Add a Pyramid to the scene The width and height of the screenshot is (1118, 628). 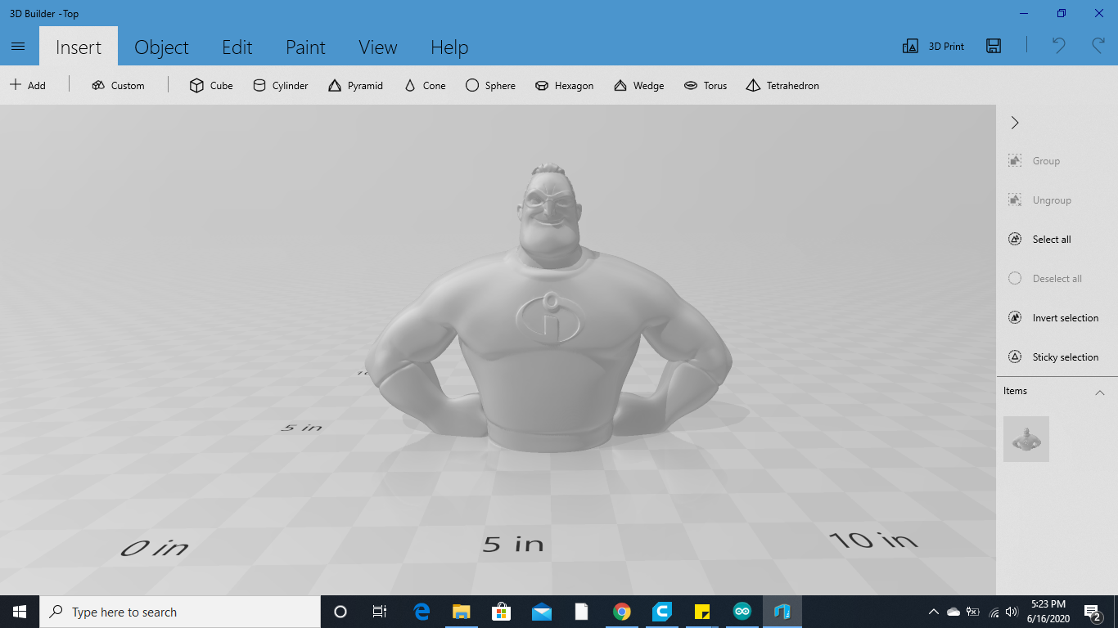pyautogui.click(x=355, y=85)
